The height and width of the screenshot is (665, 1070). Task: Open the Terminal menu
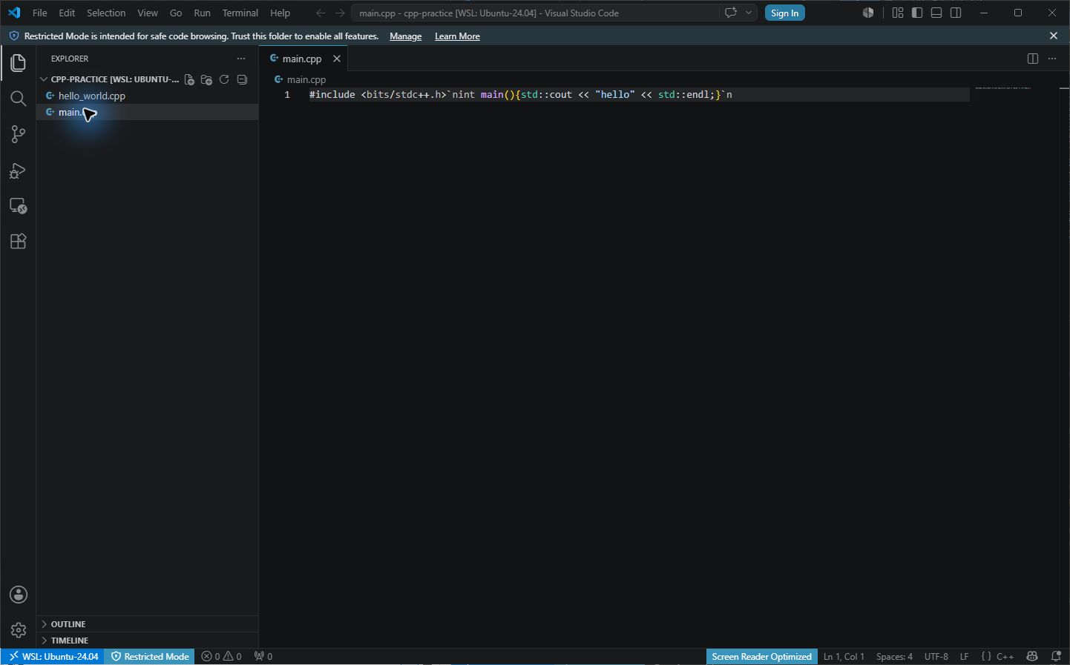coord(240,13)
